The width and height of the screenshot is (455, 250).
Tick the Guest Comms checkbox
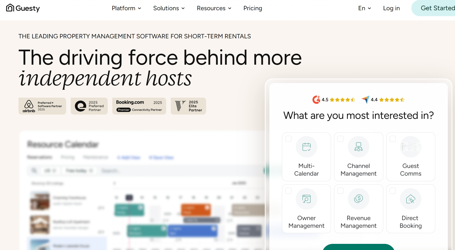(393, 139)
